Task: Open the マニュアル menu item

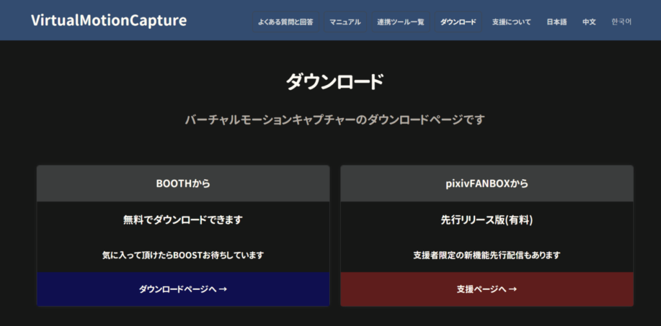Action: click(x=345, y=22)
